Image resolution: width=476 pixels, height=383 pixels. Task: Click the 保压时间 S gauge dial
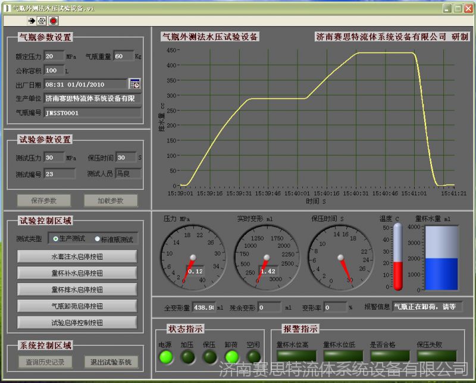pos(340,258)
